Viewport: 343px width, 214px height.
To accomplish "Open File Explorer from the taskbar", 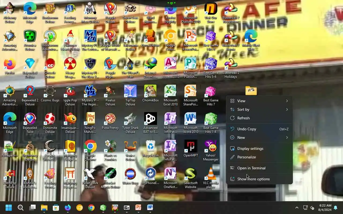I will tap(44, 208).
